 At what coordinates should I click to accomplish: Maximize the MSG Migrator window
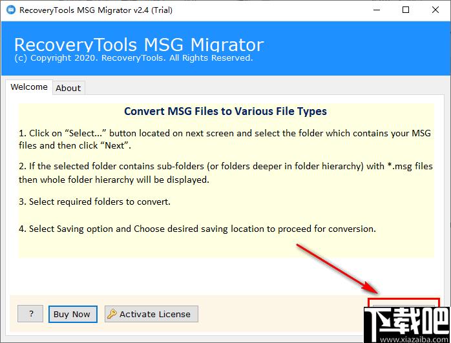coord(406,10)
